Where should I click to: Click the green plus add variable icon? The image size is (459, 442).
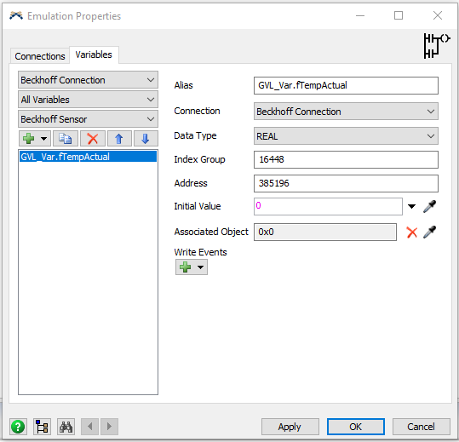(x=29, y=139)
